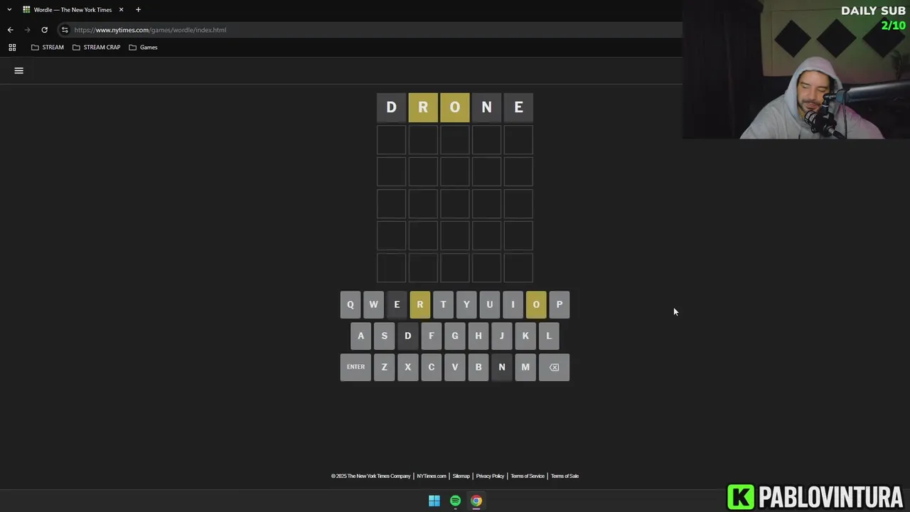The image size is (910, 512).
Task: Tap the W key on Wordle keyboard
Action: [373, 304]
